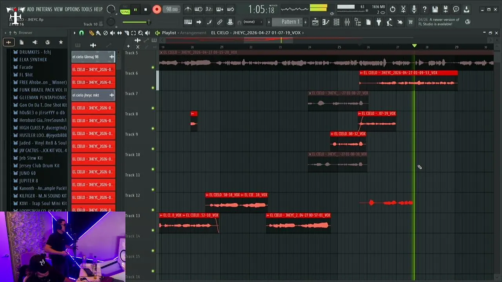
Task: Open the Channel rack icon
Action: point(336,22)
